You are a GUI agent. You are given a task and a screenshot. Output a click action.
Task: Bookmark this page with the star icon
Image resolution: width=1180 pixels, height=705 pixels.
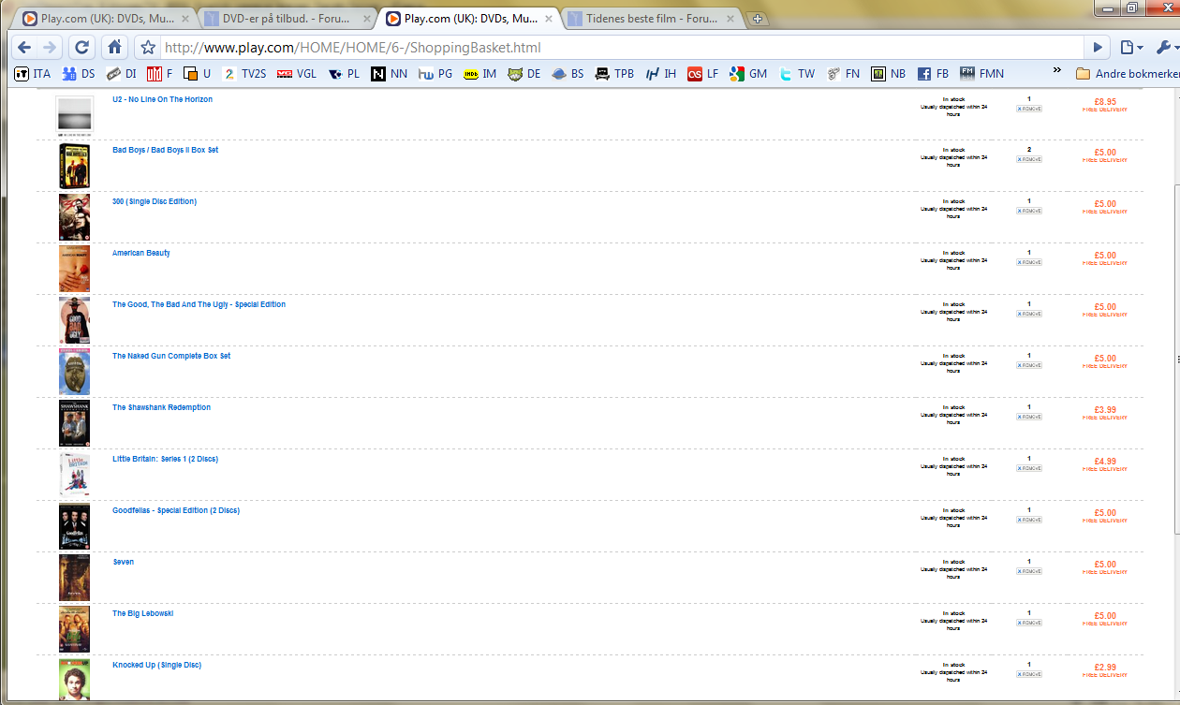tap(147, 48)
